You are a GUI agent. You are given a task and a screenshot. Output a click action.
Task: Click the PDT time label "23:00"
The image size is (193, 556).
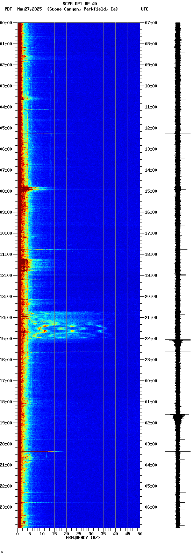pos(6,507)
